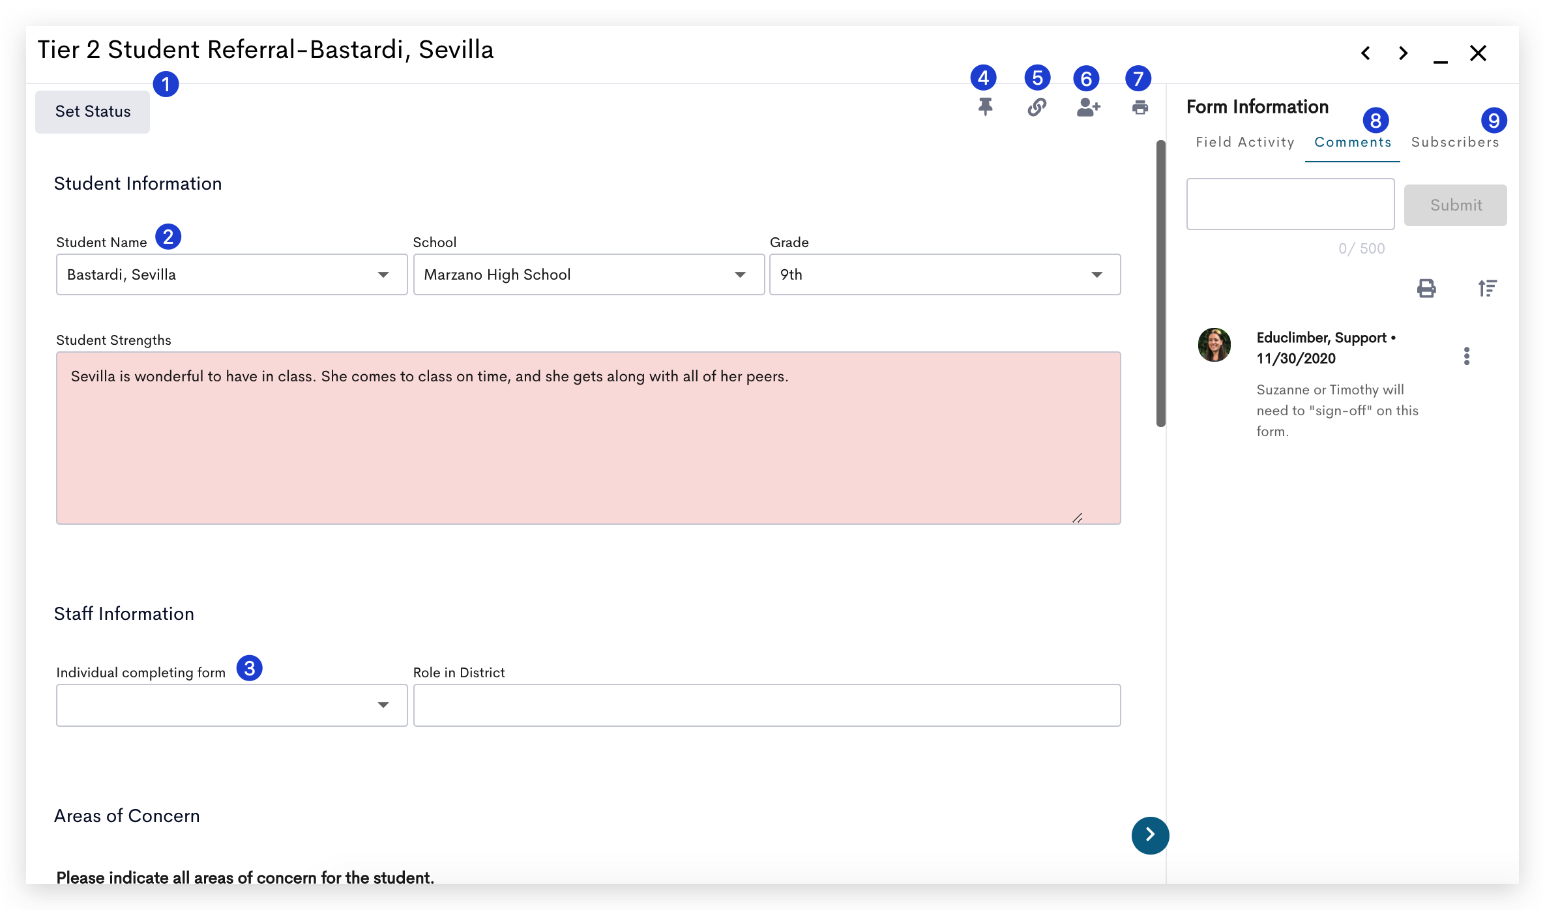This screenshot has width=1545, height=910.
Task: Open the Individual completing form dropdown
Action: (231, 705)
